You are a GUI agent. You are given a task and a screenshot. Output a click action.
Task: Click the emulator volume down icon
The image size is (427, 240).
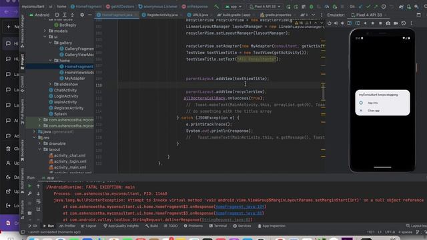click(342, 23)
